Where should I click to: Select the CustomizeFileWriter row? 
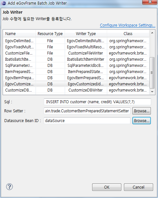tap(76, 53)
